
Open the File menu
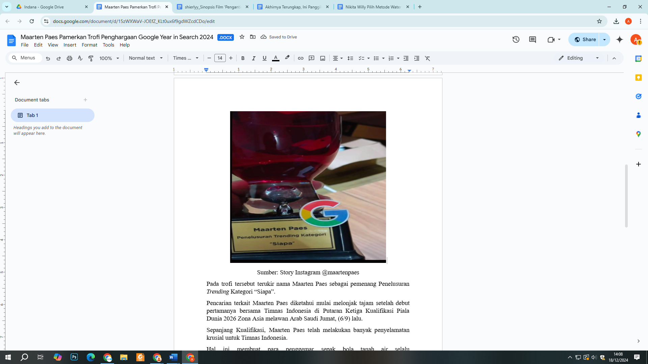25,45
